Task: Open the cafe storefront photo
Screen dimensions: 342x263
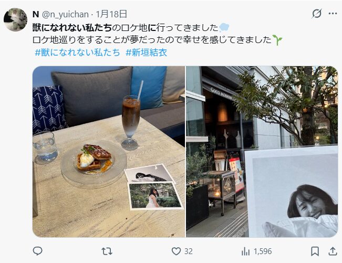Action: pos(262,152)
